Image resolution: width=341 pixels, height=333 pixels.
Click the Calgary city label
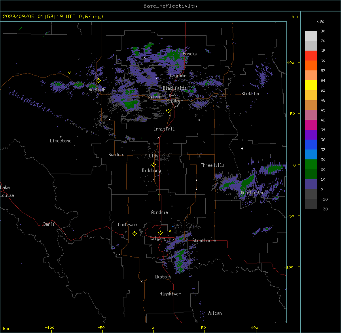pos(158,238)
